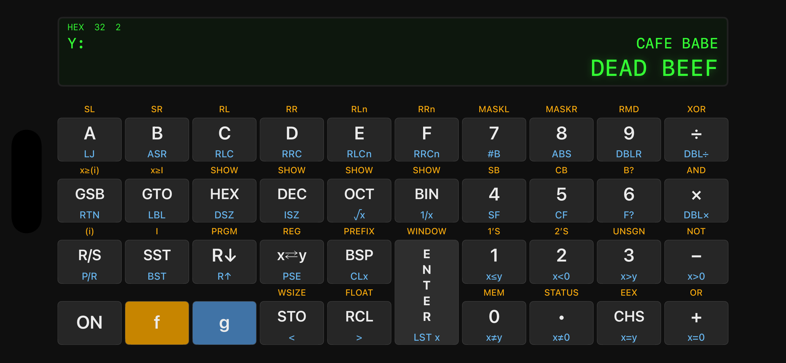
Task: Click the divide ÷ key
Action: tap(696, 139)
